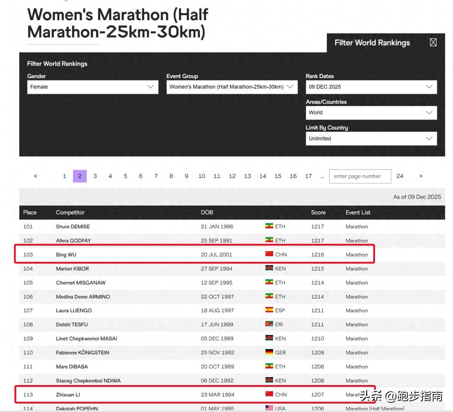Open Zhixuan LI's competitor profile
The height and width of the screenshot is (412, 453).
tap(68, 395)
